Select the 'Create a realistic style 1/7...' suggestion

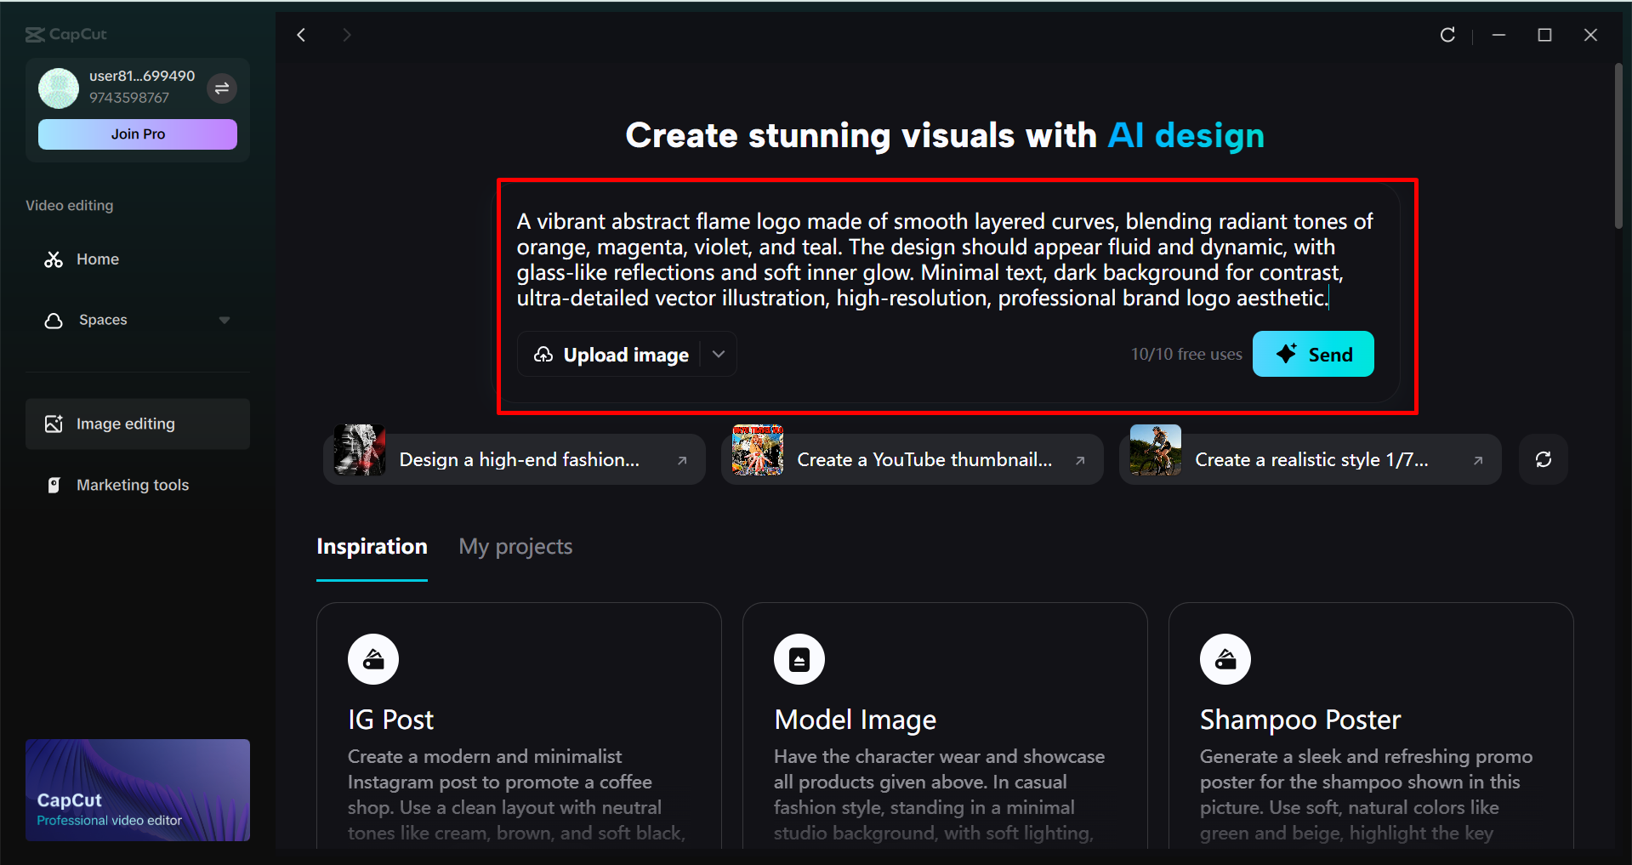tap(1311, 459)
